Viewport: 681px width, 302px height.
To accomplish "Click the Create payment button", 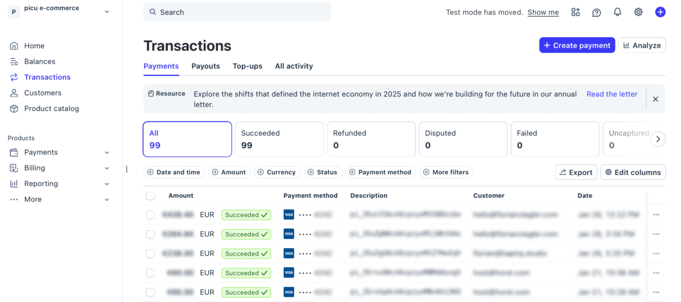I will 577,45.
